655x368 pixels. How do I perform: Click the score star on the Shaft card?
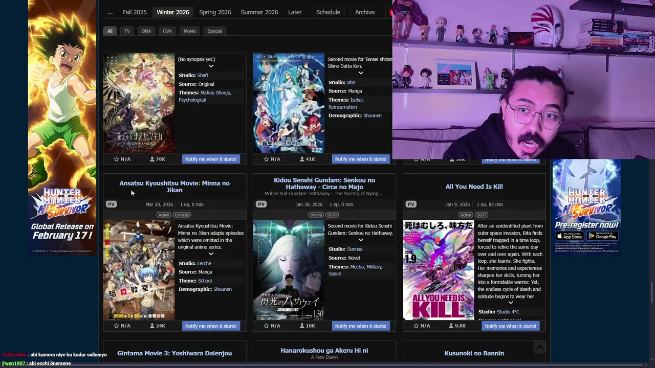117,159
